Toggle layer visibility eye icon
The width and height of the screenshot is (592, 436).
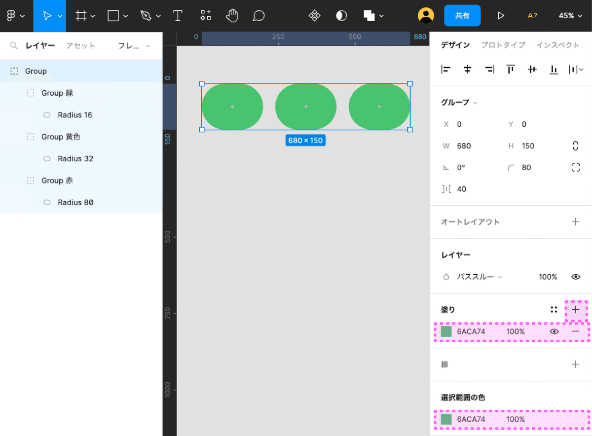(x=575, y=277)
